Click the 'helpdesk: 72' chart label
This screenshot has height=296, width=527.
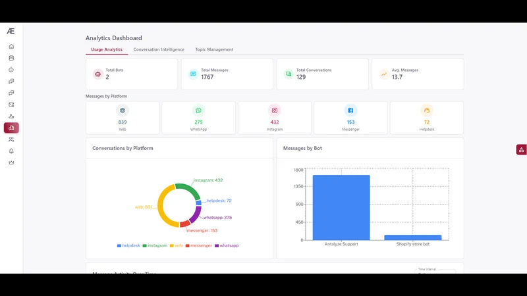219,201
